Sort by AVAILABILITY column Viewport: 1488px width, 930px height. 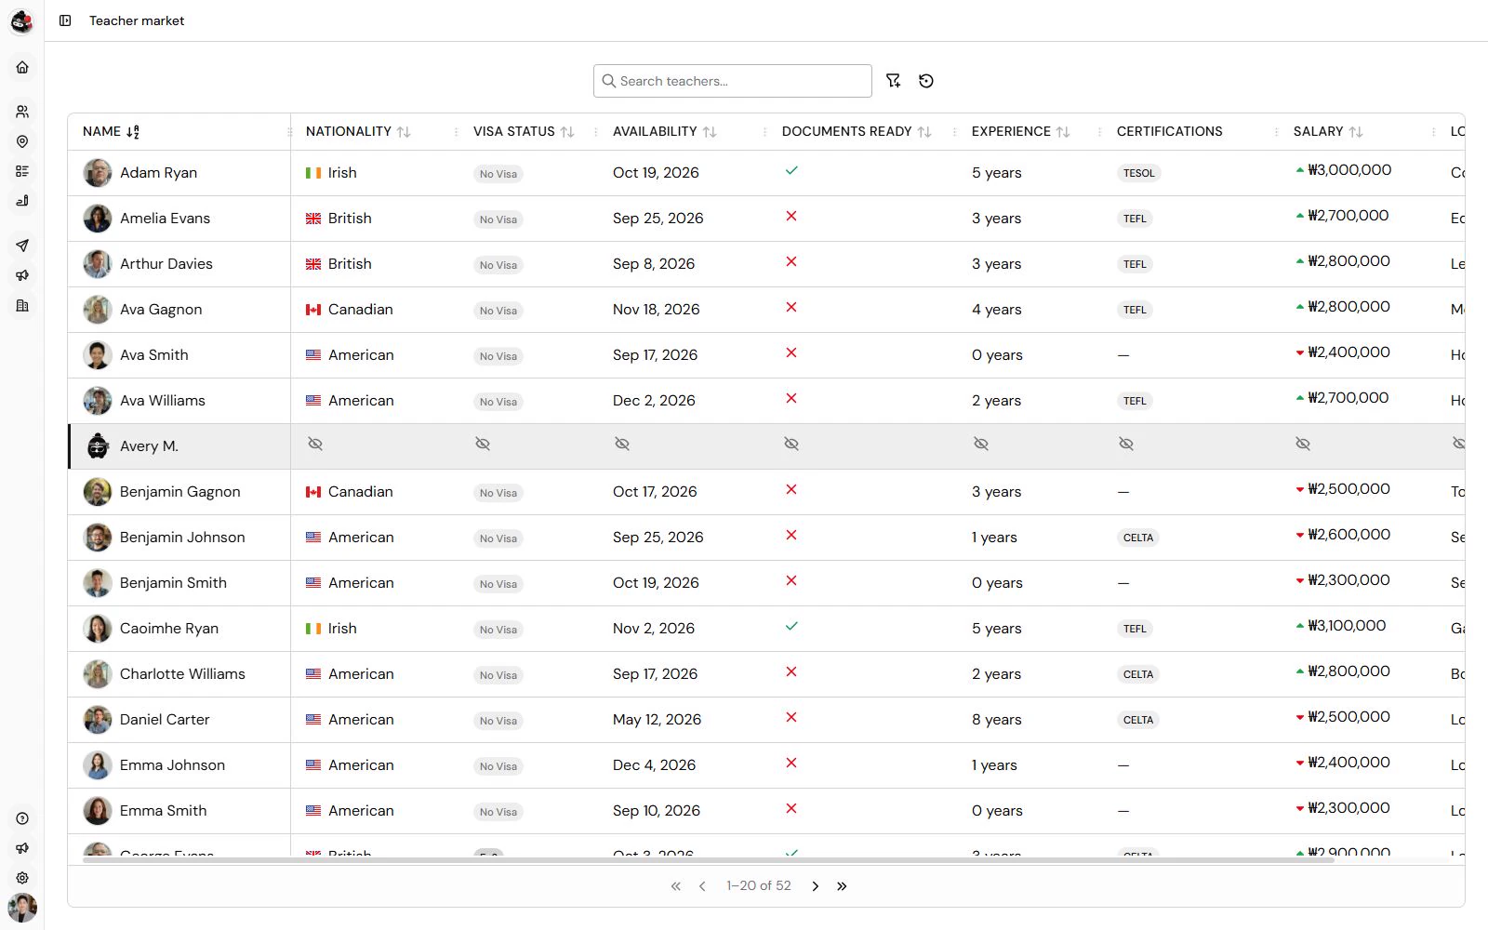pos(665,132)
